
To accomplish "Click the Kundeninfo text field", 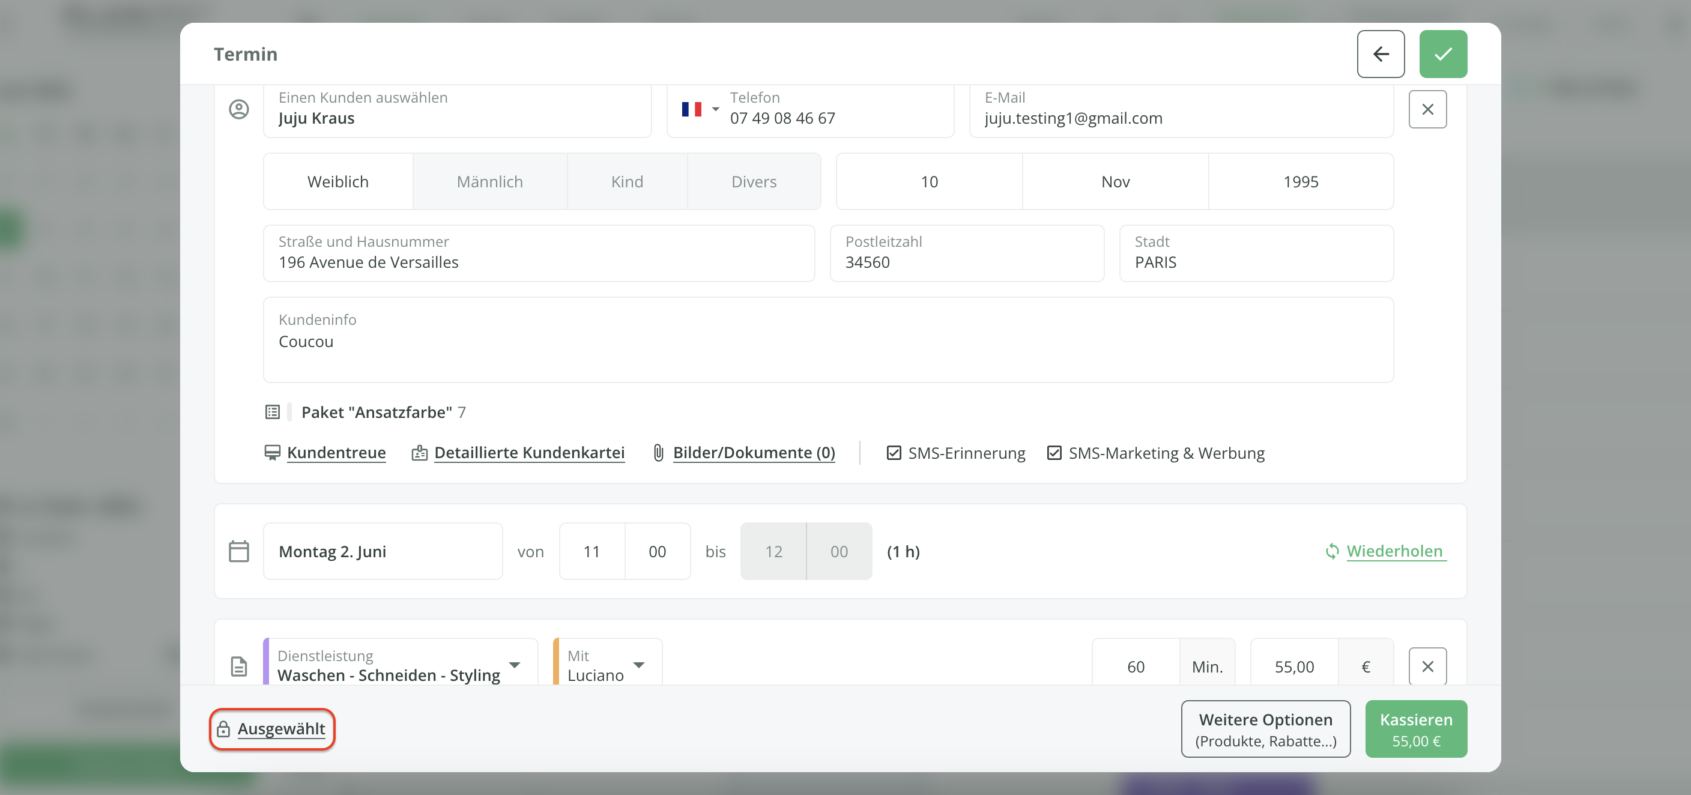I will coord(827,348).
